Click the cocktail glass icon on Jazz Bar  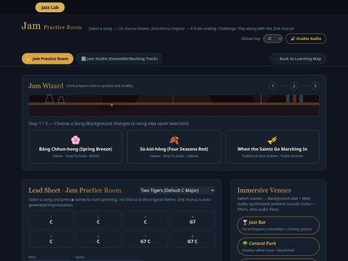click(245, 222)
